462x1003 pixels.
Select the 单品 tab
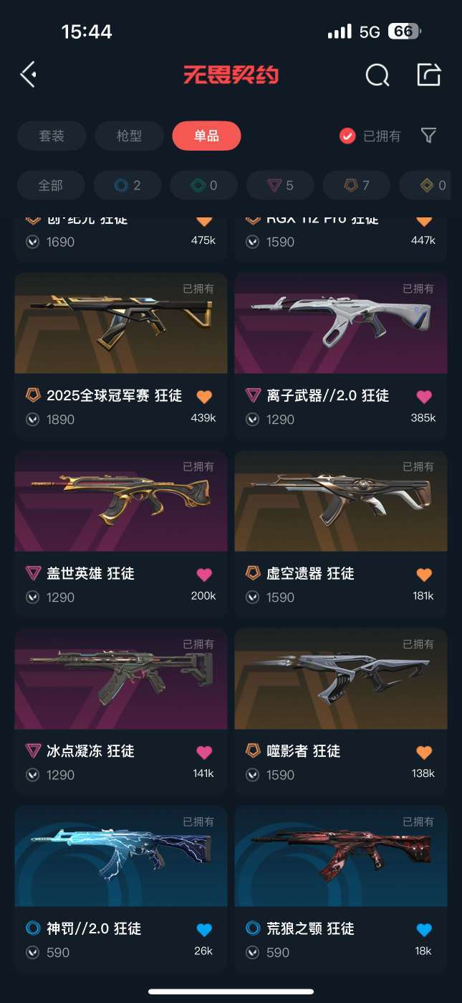click(x=206, y=136)
